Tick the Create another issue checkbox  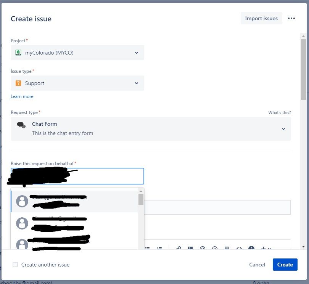pyautogui.click(x=15, y=265)
